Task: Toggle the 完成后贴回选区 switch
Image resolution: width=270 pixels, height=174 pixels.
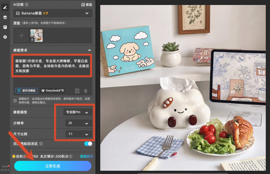Action: coord(88,144)
